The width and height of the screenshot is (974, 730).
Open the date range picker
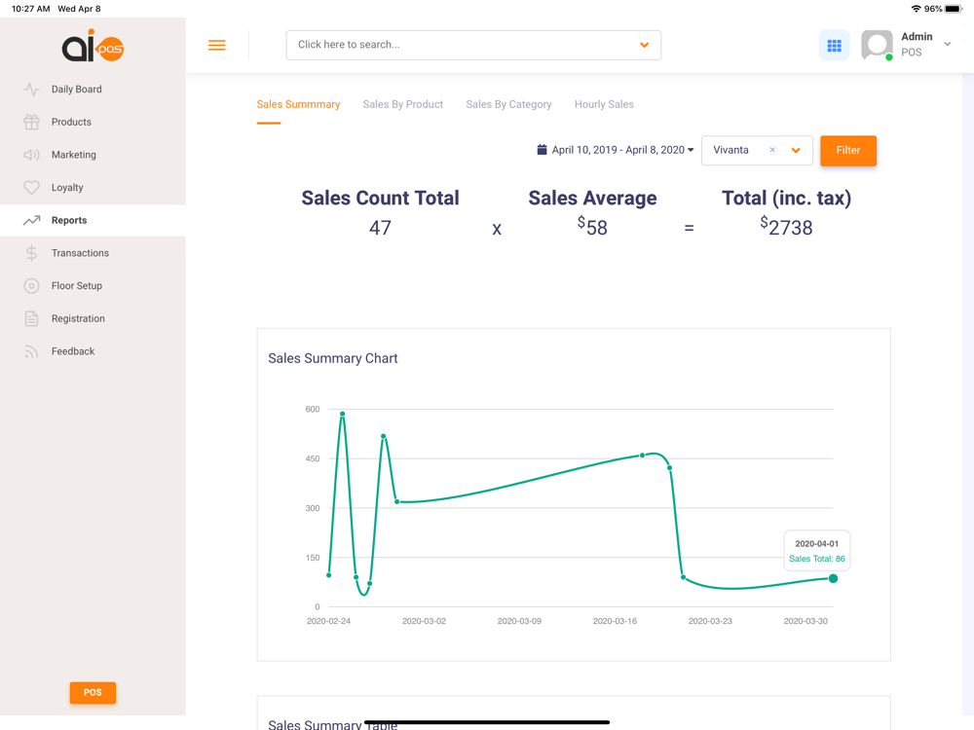[x=615, y=150]
